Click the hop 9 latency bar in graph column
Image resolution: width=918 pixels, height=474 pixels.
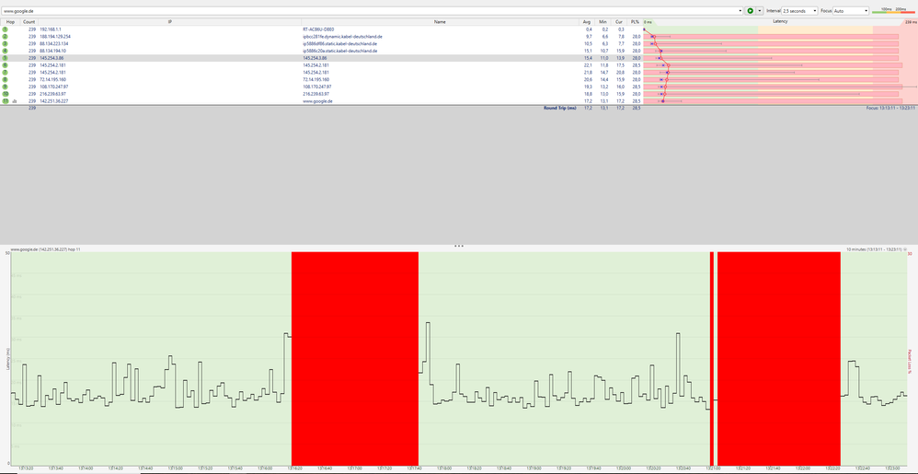tap(771, 87)
